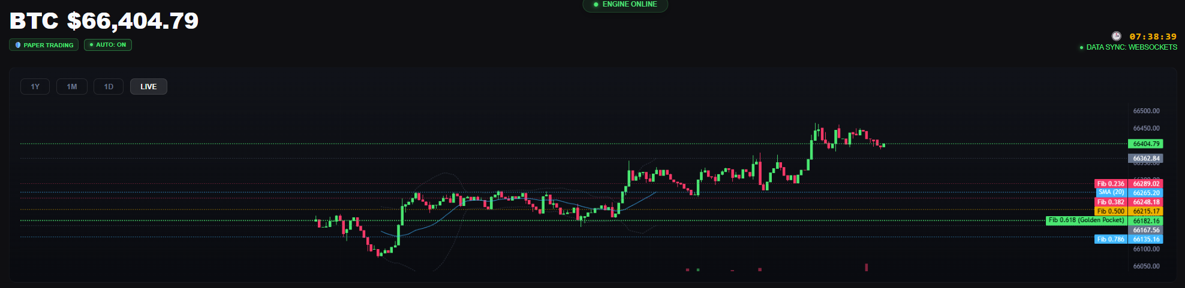Click the 66248.18 price tag
This screenshot has width=1185, height=288.
click(1145, 202)
